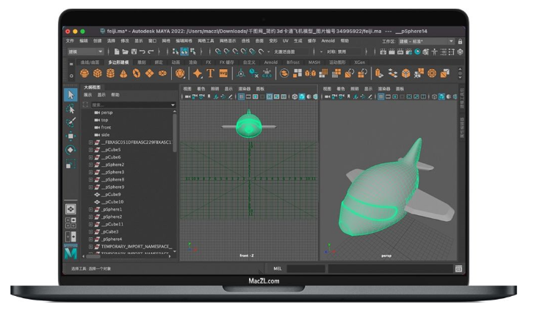
Task: Toggle the second magnet snap icon
Action: point(226,51)
